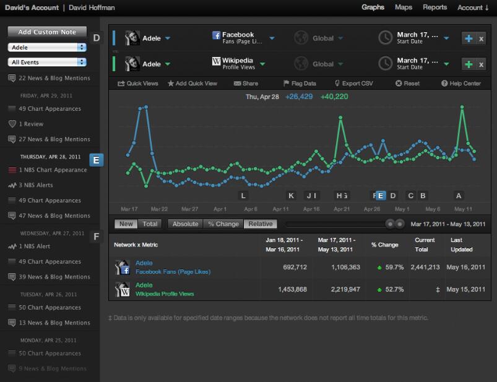Click the 22 News & Blog Mentions entry
This screenshot has width=497, height=382.
[49, 78]
